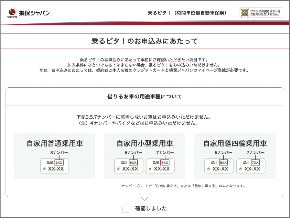Click the Sompo Japan logo
The width and height of the screenshot is (290, 218).
(29, 13)
